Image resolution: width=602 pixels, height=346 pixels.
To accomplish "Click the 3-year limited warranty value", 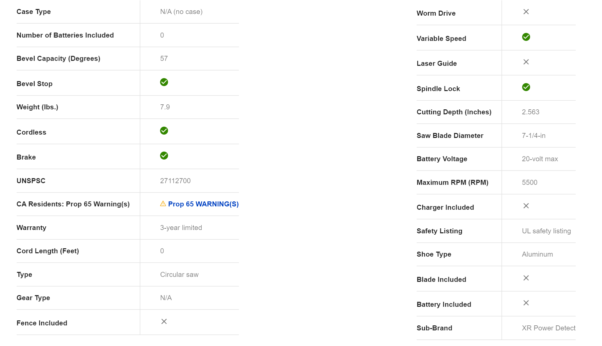I will click(x=181, y=228).
